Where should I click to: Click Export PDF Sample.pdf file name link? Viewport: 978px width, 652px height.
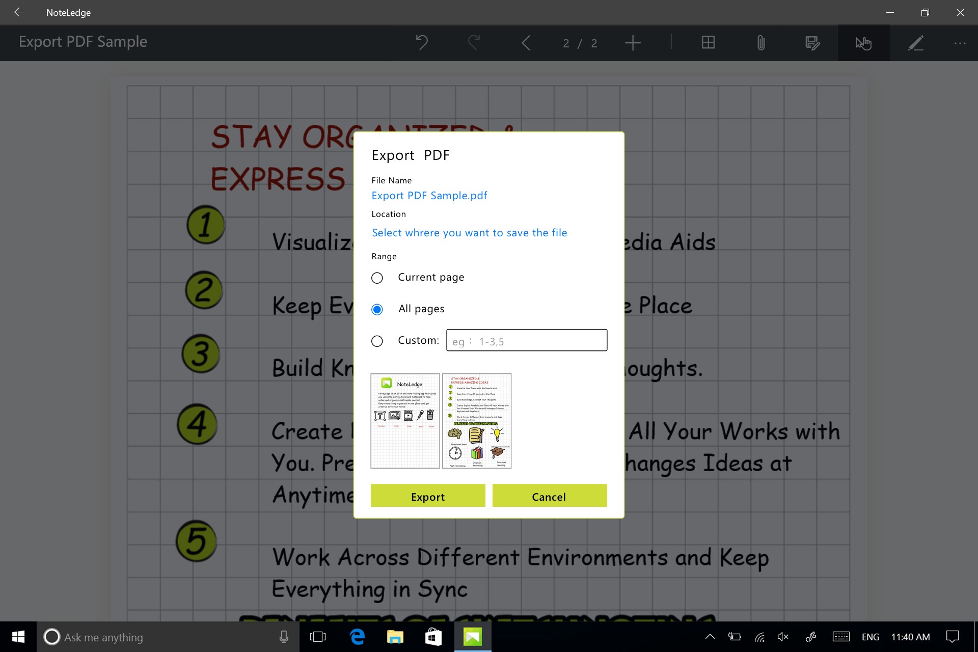(429, 196)
